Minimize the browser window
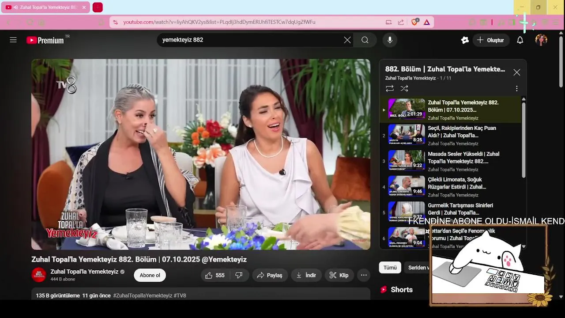This screenshot has height=318, width=565. (522, 8)
